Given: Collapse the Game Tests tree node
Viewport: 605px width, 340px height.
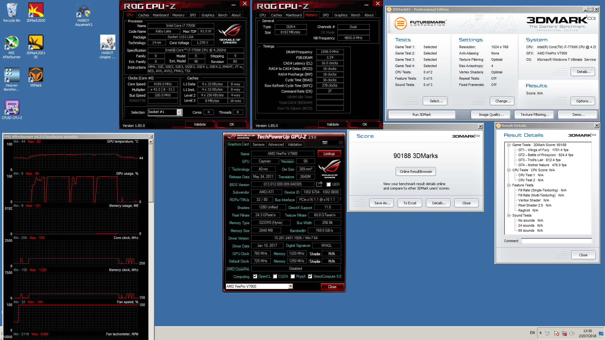Looking at the screenshot, I should [509, 145].
